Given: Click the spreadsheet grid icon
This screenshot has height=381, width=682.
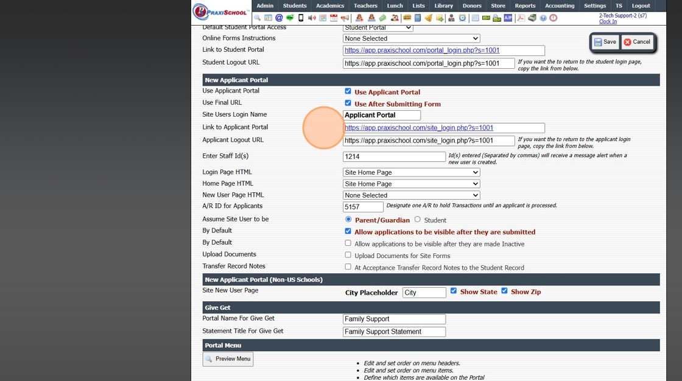Looking at the screenshot, I should tap(476, 18).
